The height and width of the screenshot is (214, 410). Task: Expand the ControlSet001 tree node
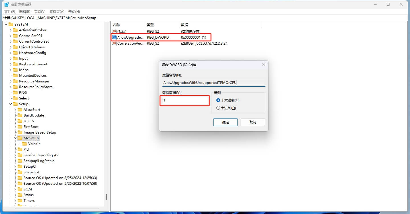[11, 36]
